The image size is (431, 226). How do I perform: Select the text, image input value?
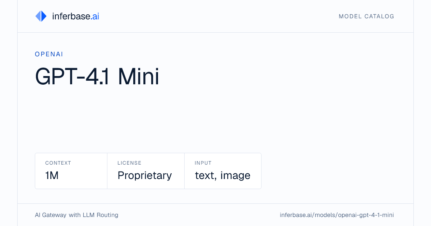click(x=223, y=176)
